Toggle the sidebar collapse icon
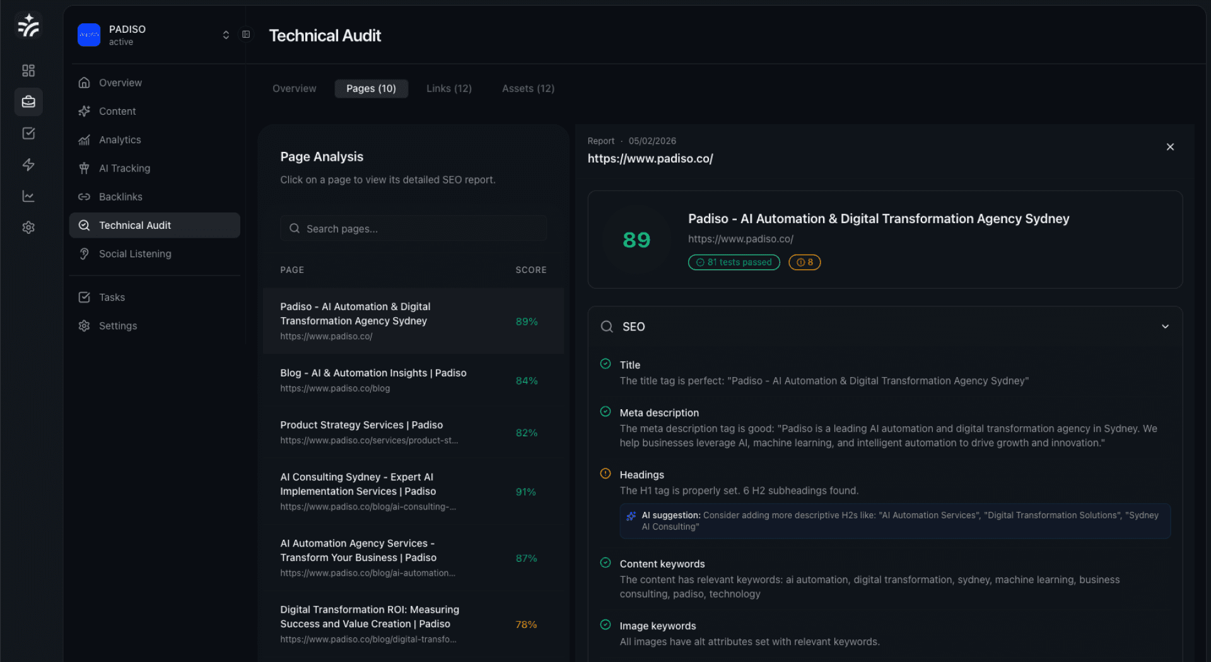This screenshot has width=1211, height=662. click(246, 35)
